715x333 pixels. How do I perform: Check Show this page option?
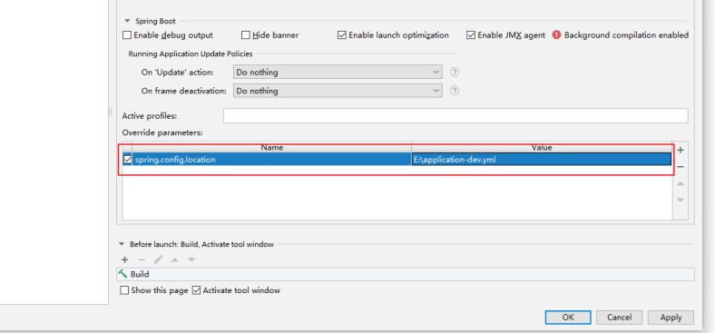[x=124, y=290]
